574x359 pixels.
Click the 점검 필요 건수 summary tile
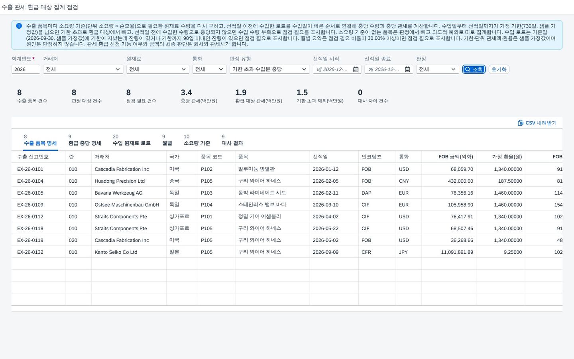(141, 96)
